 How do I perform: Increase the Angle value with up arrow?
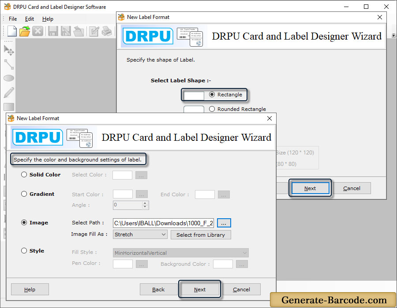coord(145,203)
